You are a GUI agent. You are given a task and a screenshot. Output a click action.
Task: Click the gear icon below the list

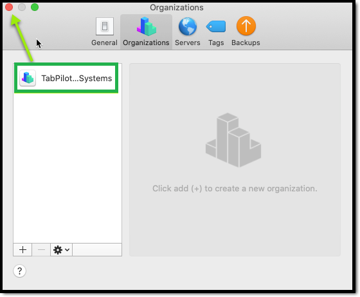pyautogui.click(x=58, y=249)
